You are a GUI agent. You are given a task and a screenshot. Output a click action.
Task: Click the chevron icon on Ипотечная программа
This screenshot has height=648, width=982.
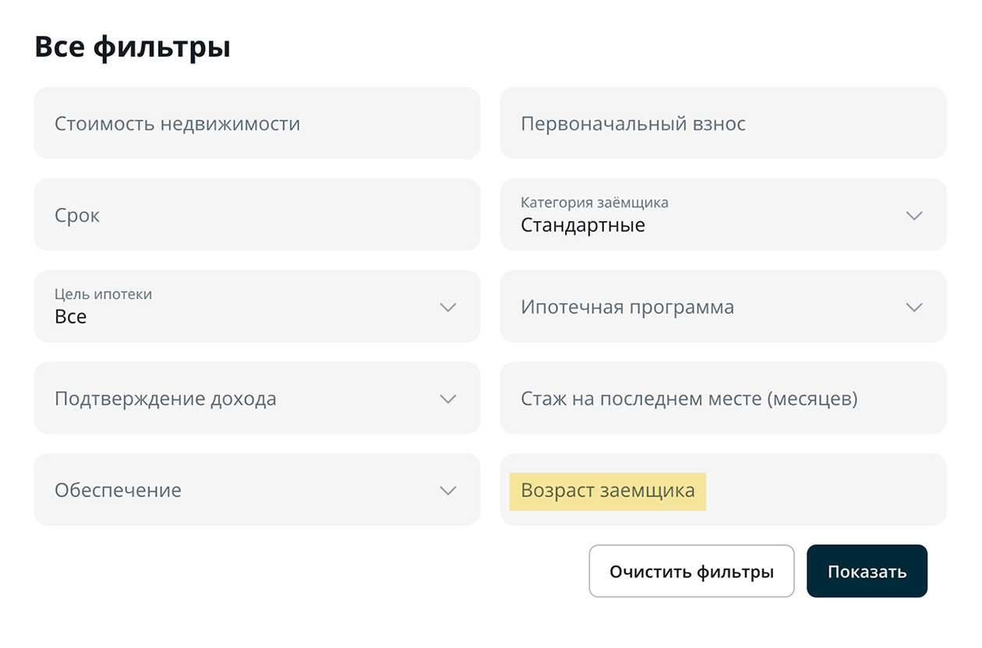(x=913, y=307)
